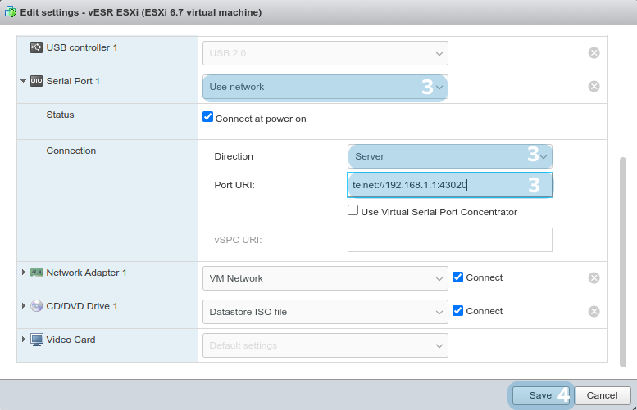The height and width of the screenshot is (410, 637).
Task: Click the Video Card monitor icon
Action: tap(36, 340)
